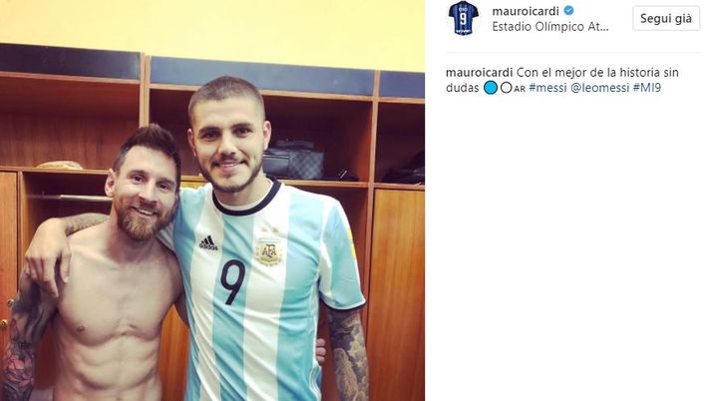Viewport: 710px width, 401px height.
Task: Click the blue circle emoji in caption
Action: 490,88
